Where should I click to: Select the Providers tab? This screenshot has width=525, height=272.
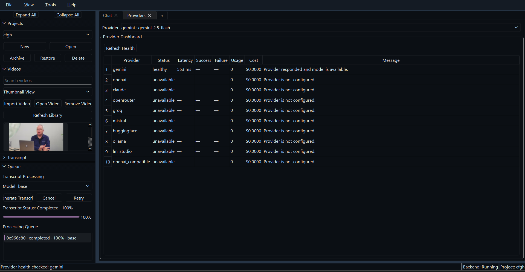(136, 16)
